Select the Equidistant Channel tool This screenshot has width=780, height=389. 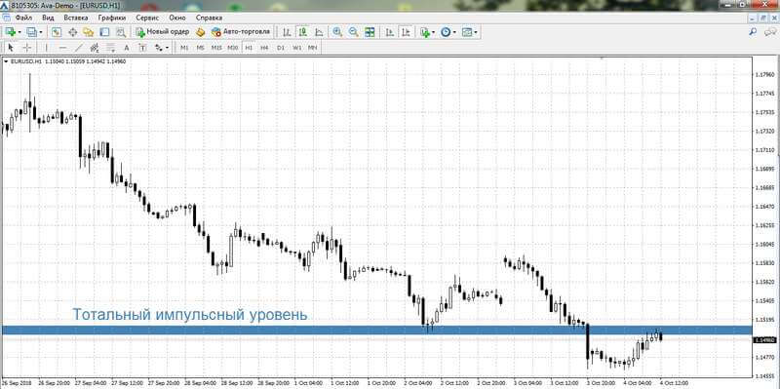pyautogui.click(x=95, y=48)
